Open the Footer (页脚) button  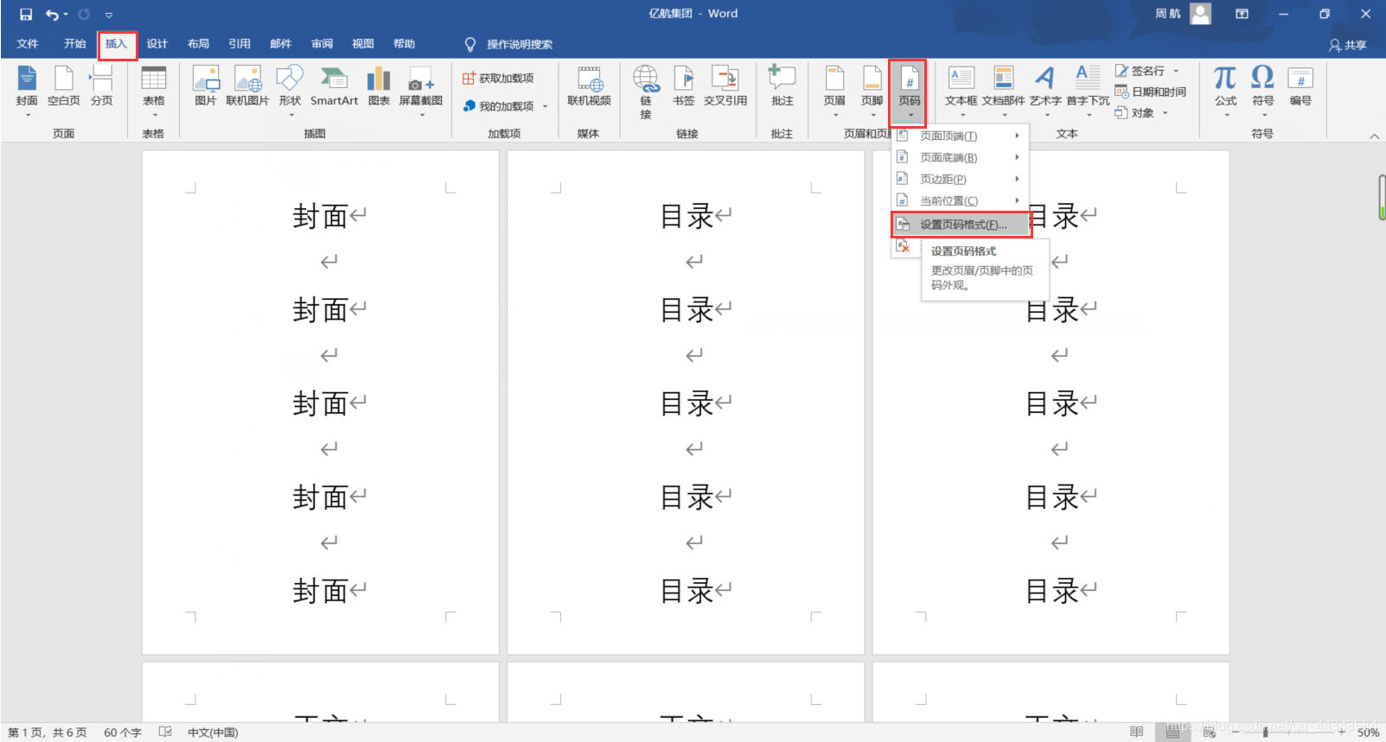pos(872,90)
